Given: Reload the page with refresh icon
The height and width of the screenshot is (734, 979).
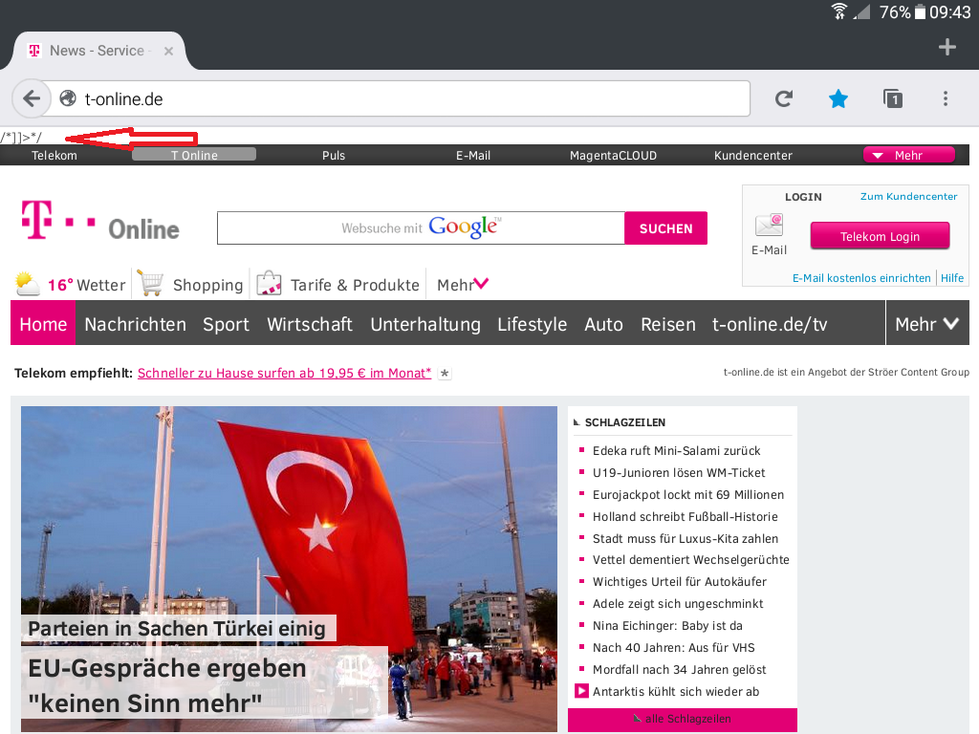Looking at the screenshot, I should click(784, 98).
